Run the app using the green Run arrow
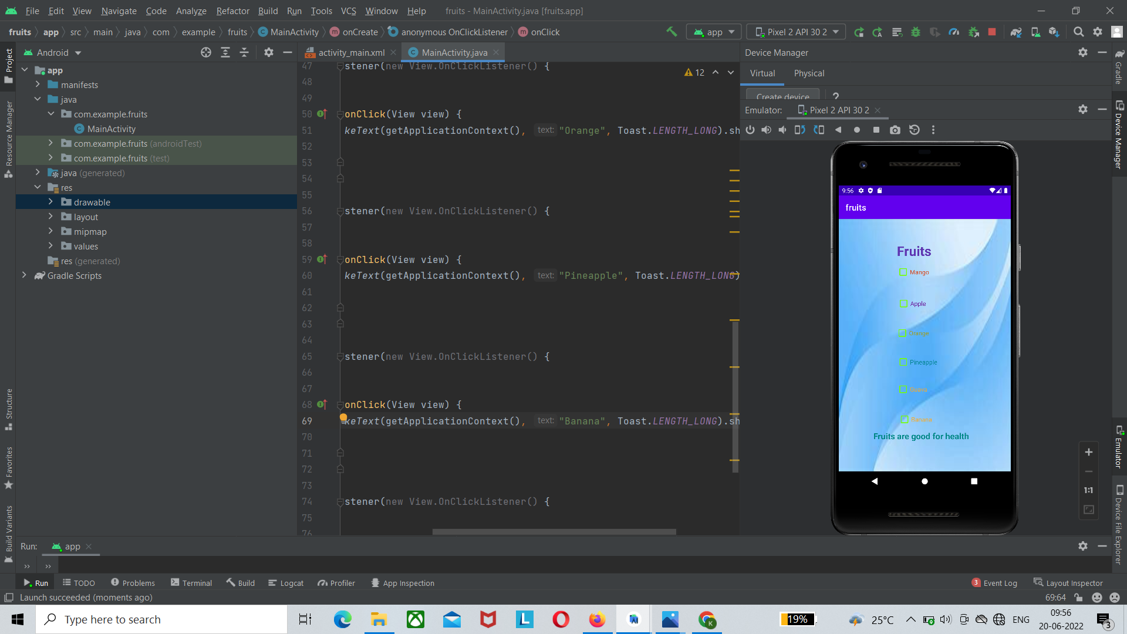The image size is (1127, 634). click(x=859, y=32)
